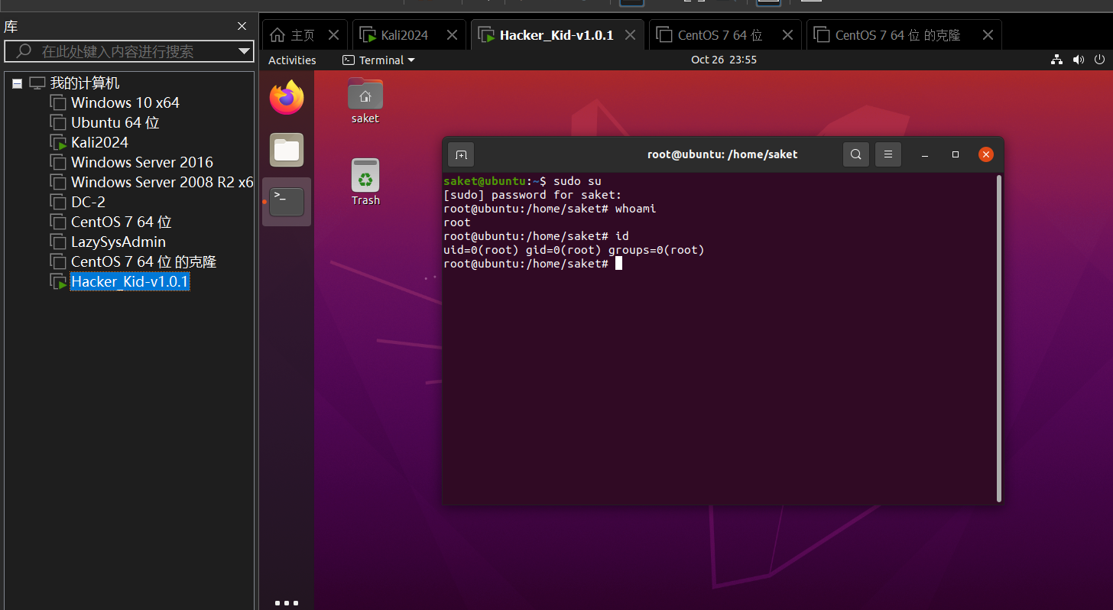Click the terminal title root@ubuntu: /home/saket
This screenshot has width=1113, height=610.
[x=722, y=154]
